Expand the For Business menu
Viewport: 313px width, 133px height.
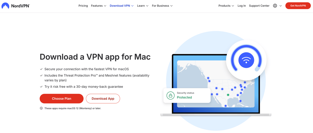162,6
